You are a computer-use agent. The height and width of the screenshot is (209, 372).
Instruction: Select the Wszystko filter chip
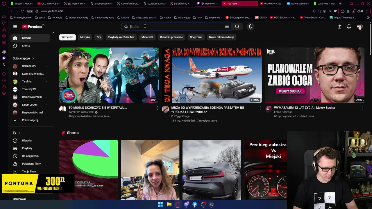[67, 37]
